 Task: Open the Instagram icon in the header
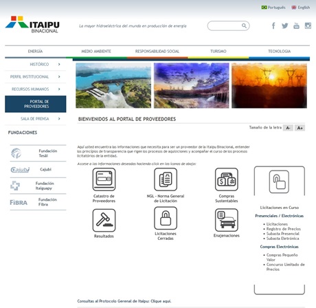308,25
